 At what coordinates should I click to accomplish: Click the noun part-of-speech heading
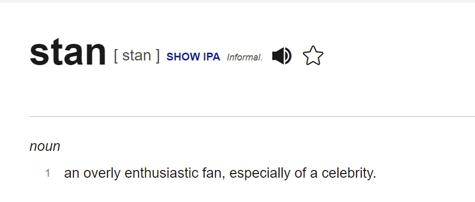pyautogui.click(x=45, y=147)
